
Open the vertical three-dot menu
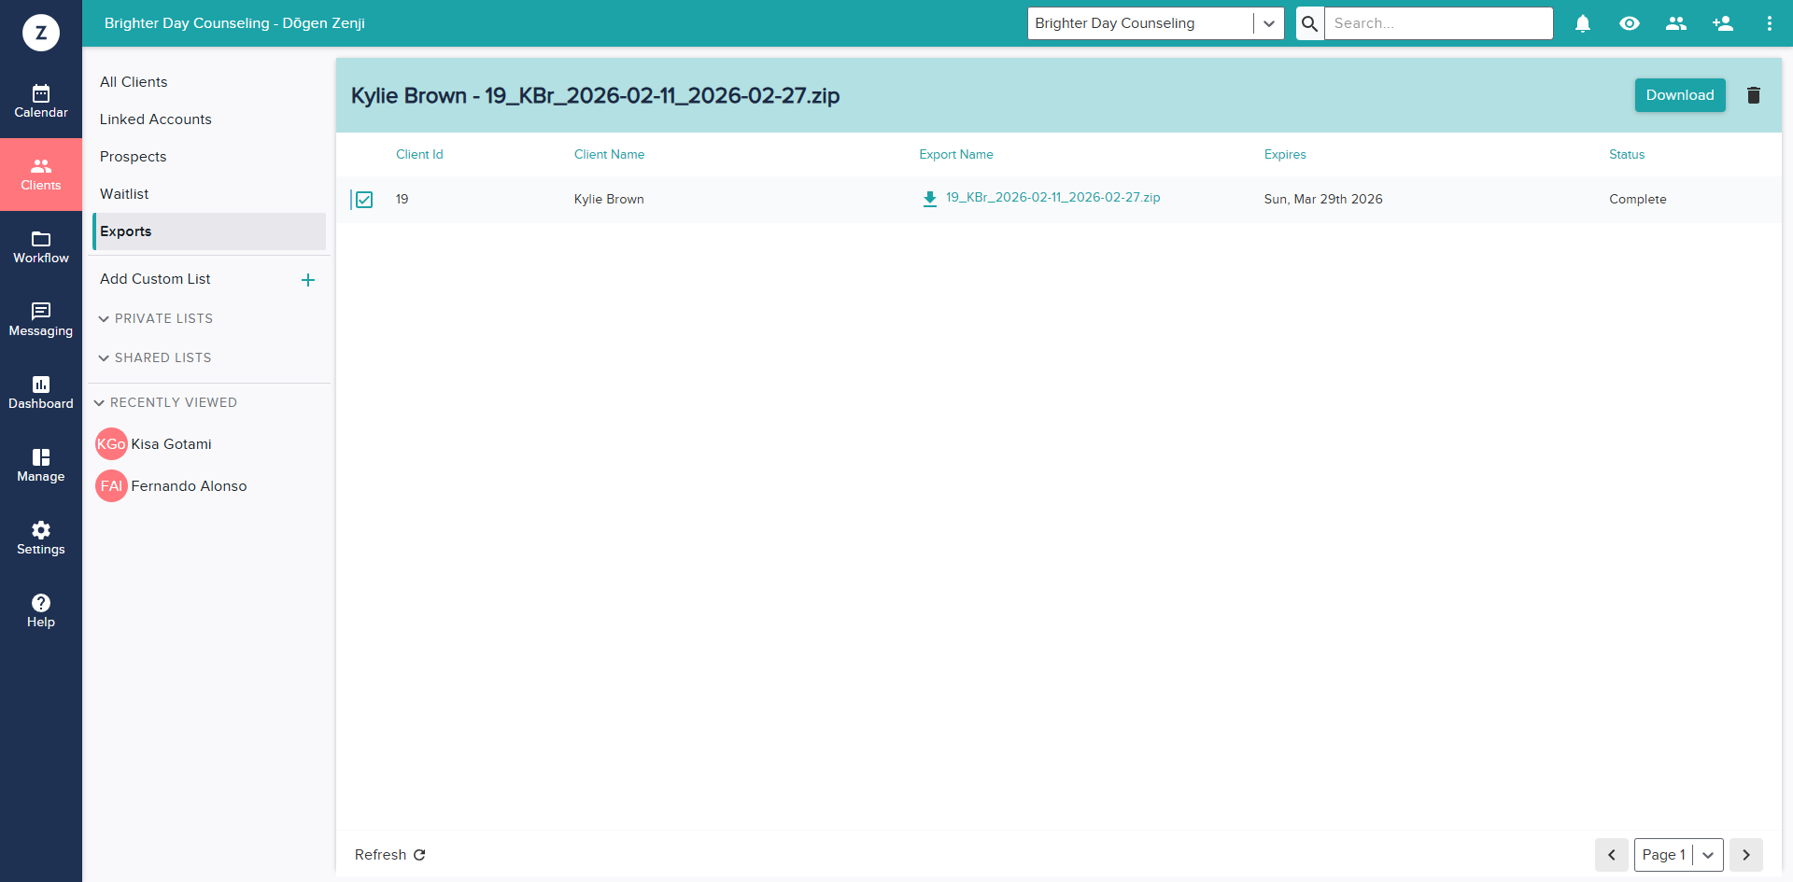[1770, 23]
